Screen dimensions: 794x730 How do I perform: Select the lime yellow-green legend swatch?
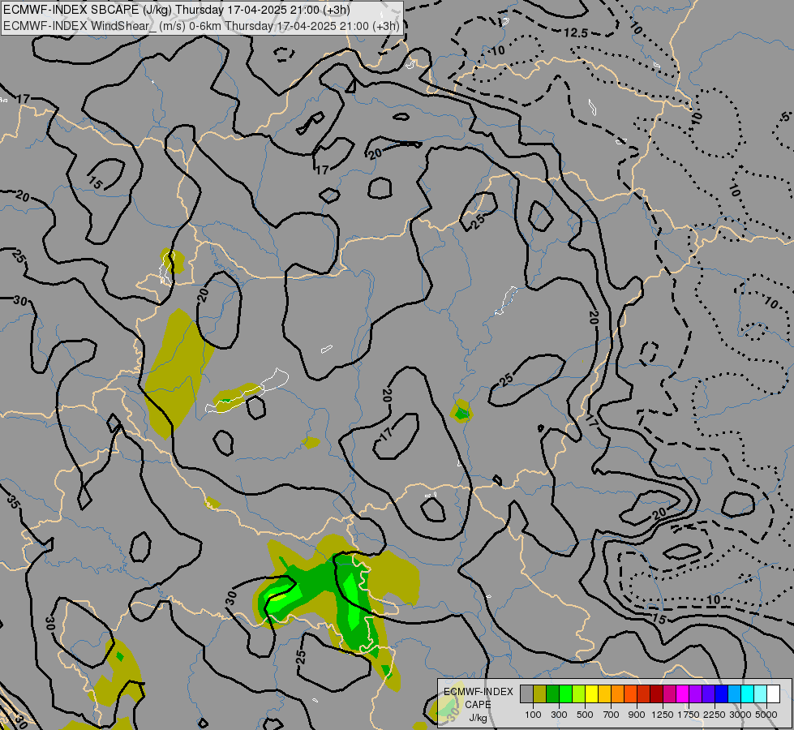point(579,693)
